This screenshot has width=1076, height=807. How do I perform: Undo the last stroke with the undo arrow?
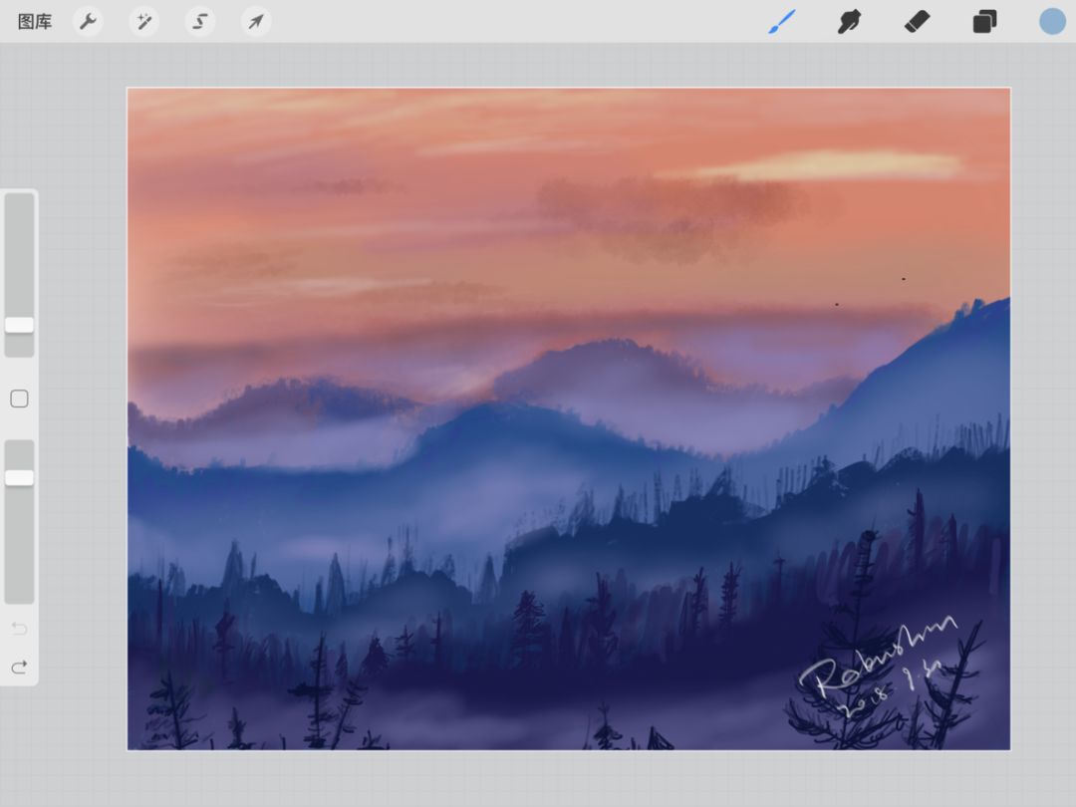click(x=19, y=628)
